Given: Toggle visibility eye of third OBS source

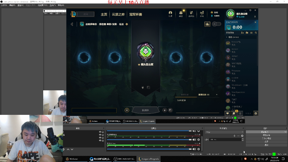Looking at the screenshot, I should coord(100,138).
